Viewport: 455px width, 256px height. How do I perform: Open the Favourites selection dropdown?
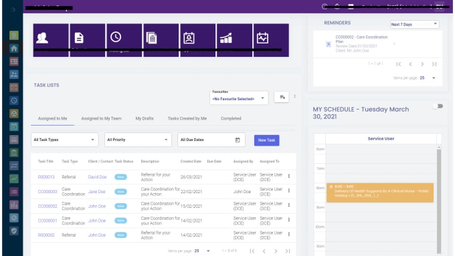point(239,98)
